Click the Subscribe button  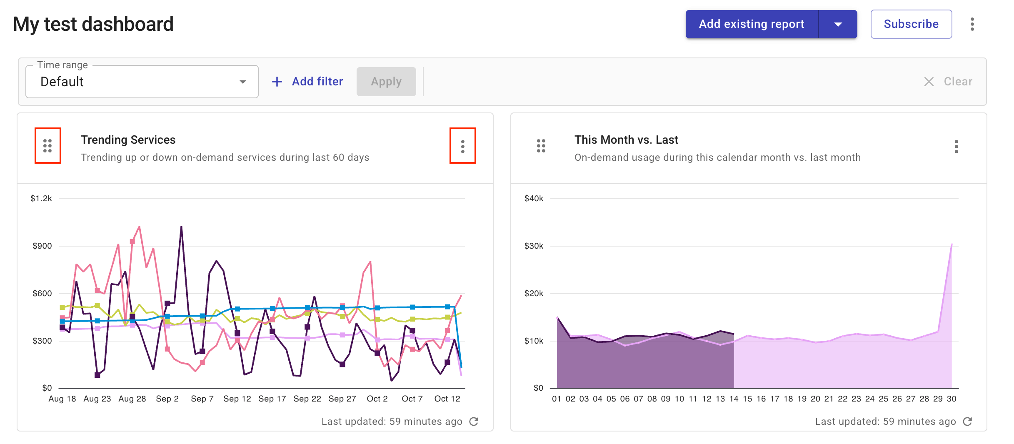tap(911, 24)
